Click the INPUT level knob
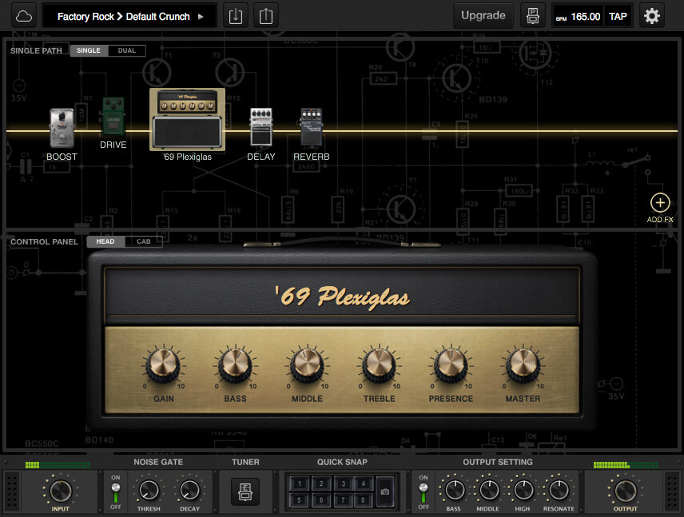684x517 pixels. click(x=61, y=491)
